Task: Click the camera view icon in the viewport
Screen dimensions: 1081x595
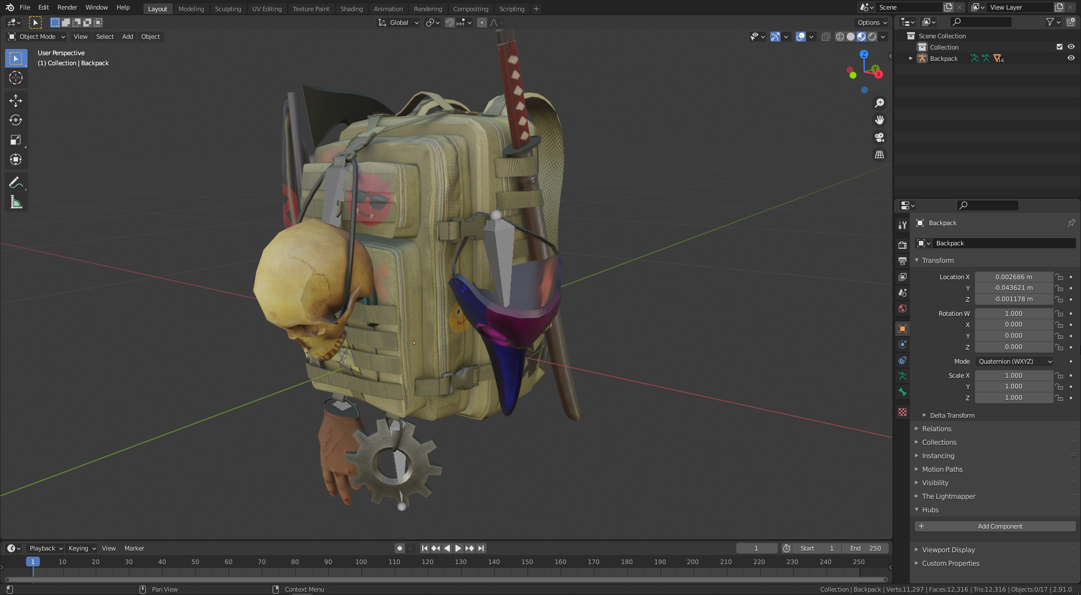Action: (879, 137)
